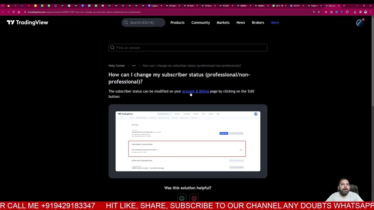Open the Markets menu

click(223, 22)
